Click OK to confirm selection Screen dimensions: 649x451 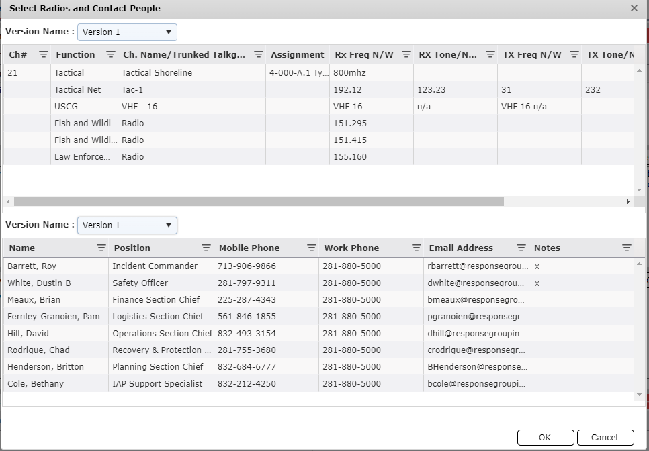tap(545, 438)
